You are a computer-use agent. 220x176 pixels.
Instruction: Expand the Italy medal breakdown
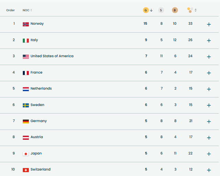[x=209, y=40]
